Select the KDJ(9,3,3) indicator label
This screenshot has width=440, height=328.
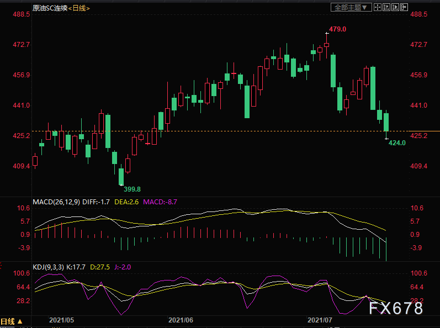coord(48,267)
